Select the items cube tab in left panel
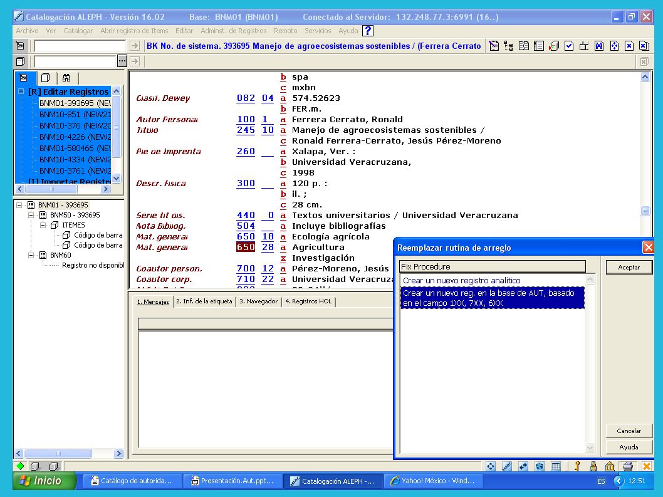663x497 pixels. click(45, 78)
